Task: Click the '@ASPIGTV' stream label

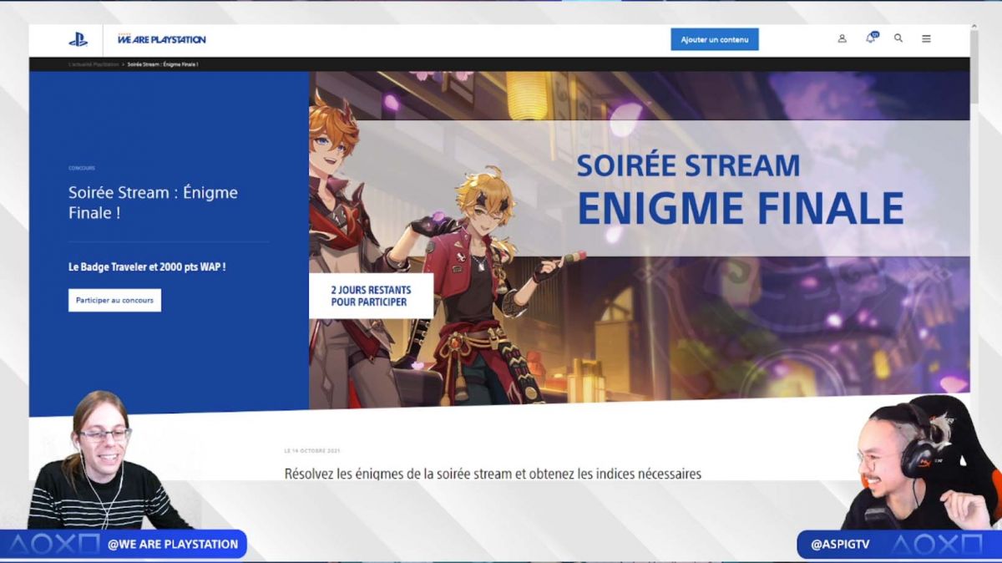Action: point(840,545)
